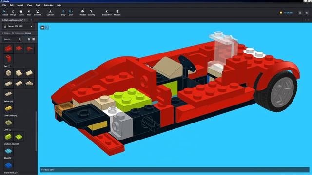
Task: Switch to the BL Categories tab
Action: coord(18,33)
